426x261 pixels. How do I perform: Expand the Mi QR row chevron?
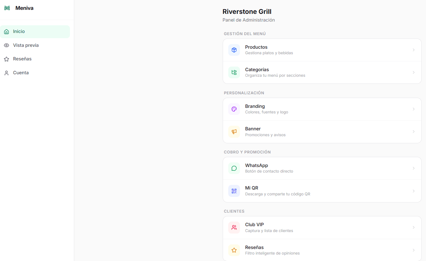tap(414, 191)
